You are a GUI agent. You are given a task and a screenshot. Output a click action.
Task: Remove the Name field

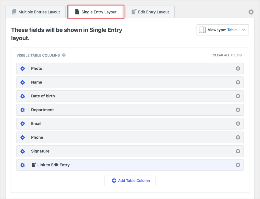click(x=238, y=82)
